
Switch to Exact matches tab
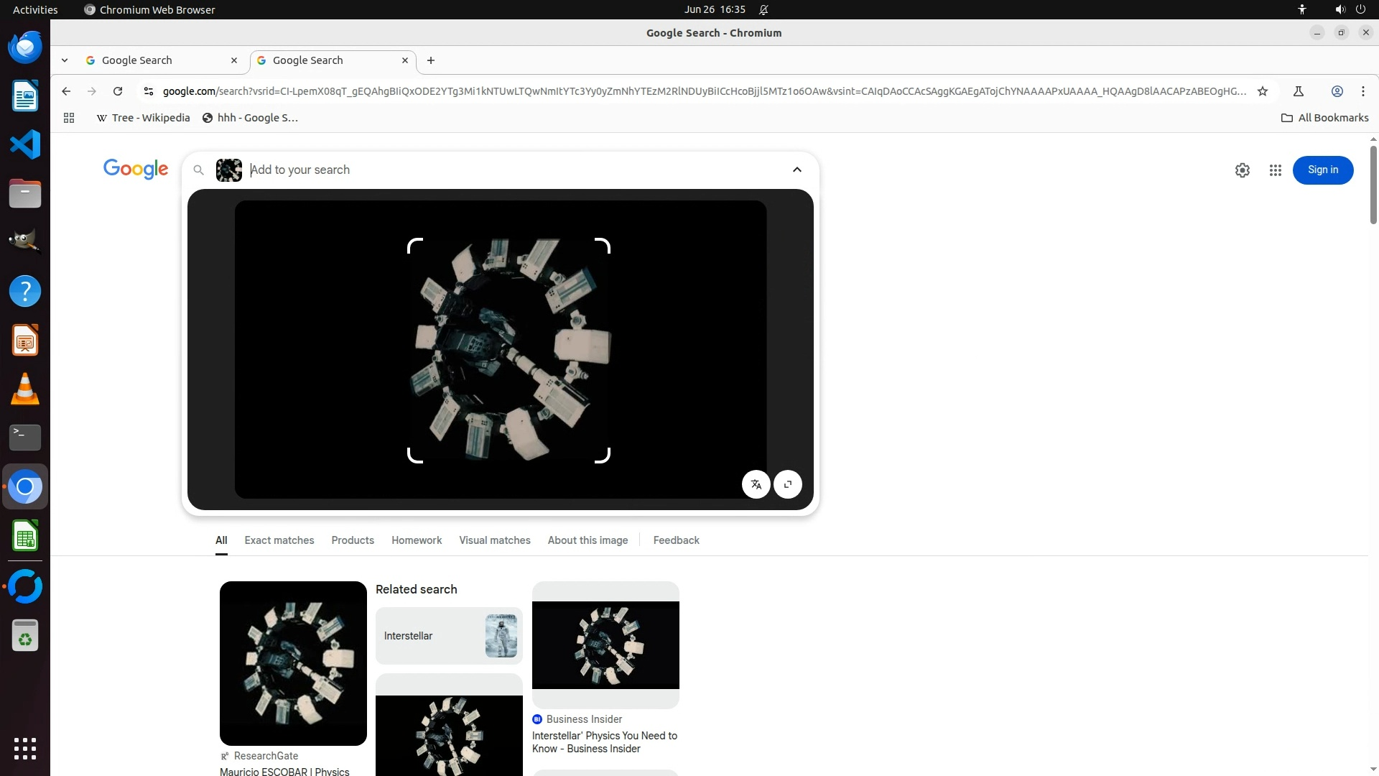pos(279,540)
